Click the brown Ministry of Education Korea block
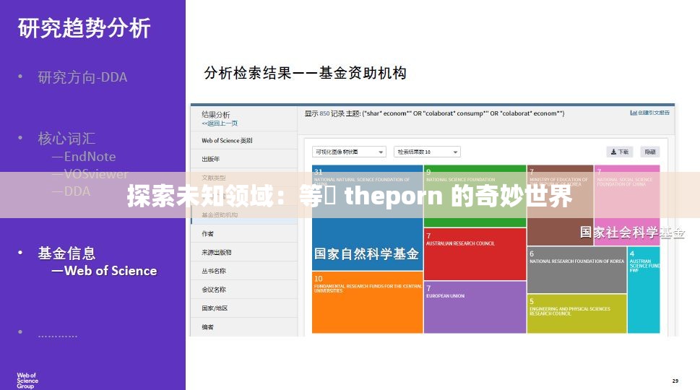This screenshot has width=700, height=390. coord(561,205)
